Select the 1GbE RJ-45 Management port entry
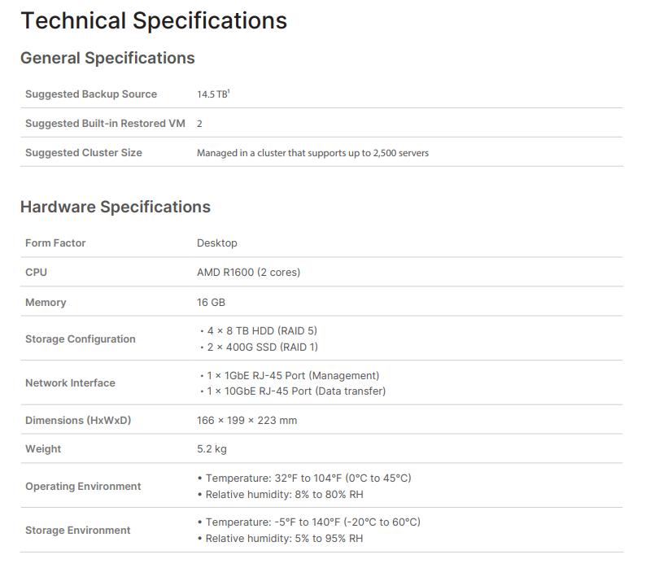Screen dimensions: 646x568 click(292, 376)
